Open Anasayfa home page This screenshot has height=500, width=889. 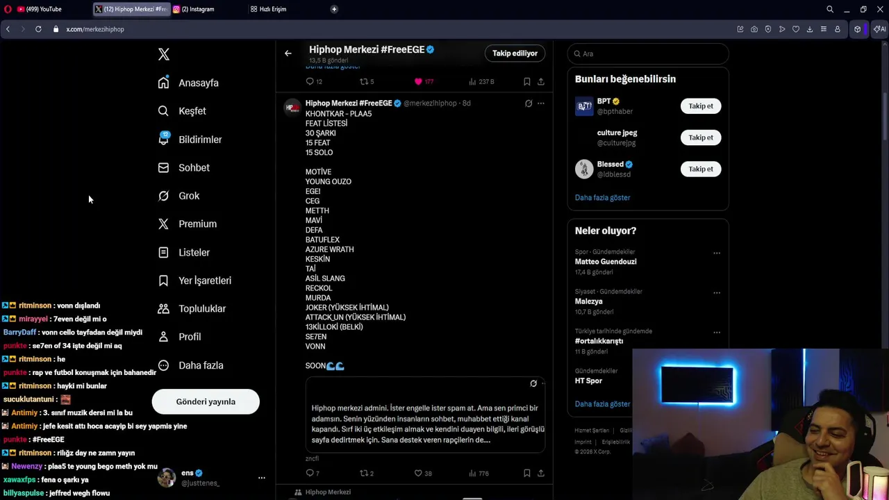point(188,83)
